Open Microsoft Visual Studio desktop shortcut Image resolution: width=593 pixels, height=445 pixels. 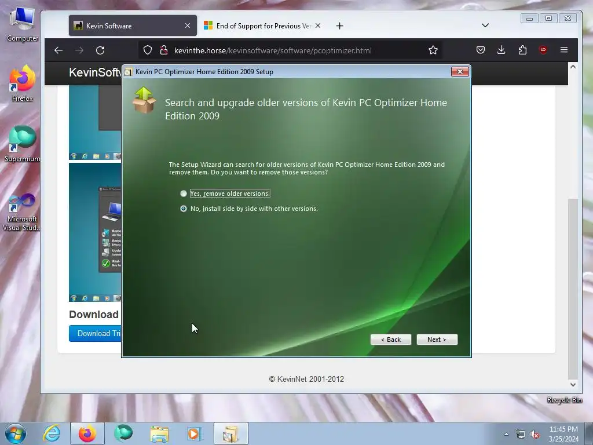click(23, 212)
